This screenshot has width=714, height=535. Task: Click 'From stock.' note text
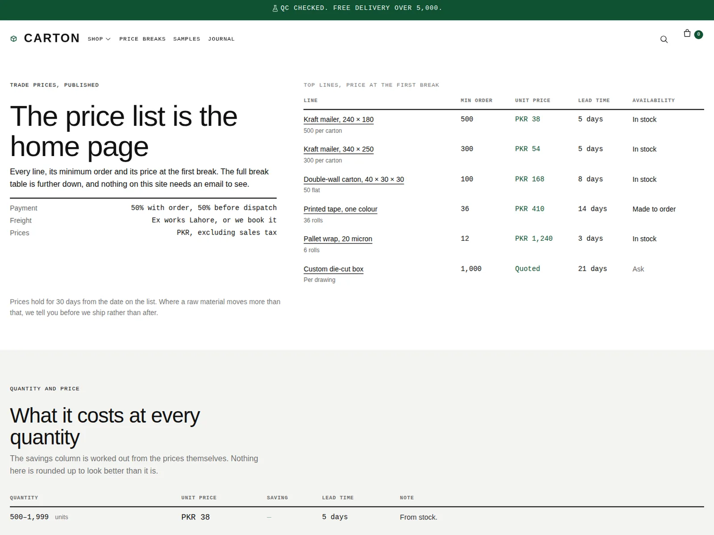[x=419, y=517]
